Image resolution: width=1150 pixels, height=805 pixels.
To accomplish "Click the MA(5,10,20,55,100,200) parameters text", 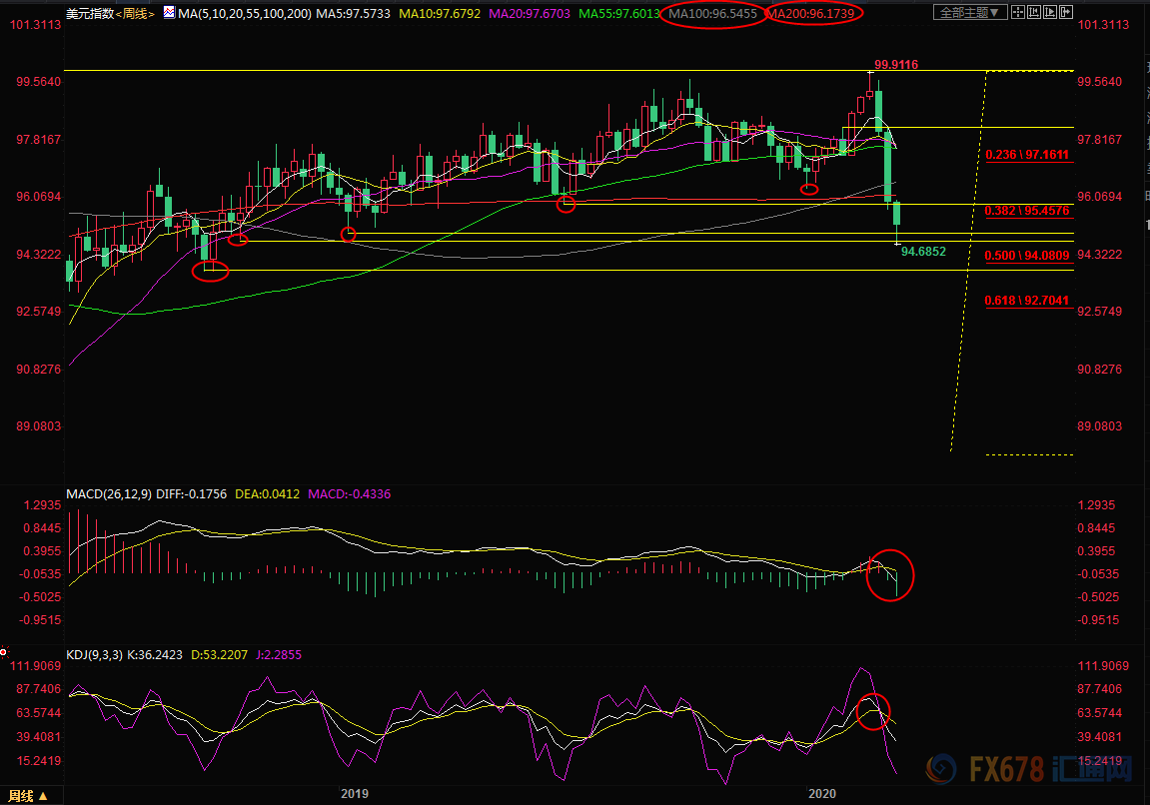I will [241, 13].
